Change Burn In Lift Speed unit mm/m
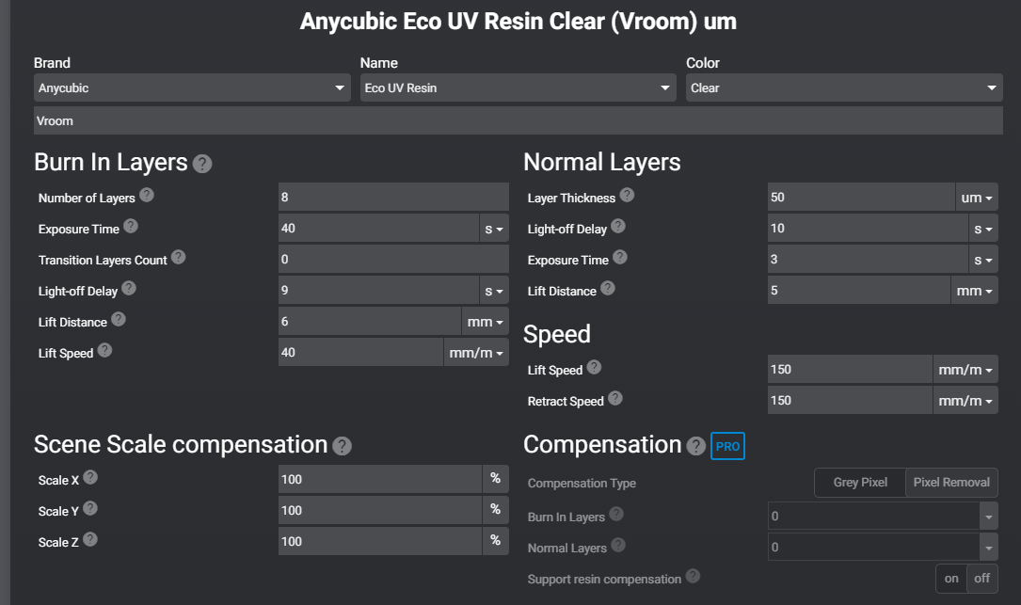Viewport: 1021px width, 605px height. [x=475, y=353]
